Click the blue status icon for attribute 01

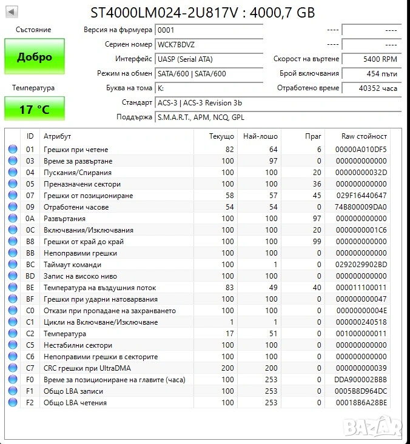[13, 150]
